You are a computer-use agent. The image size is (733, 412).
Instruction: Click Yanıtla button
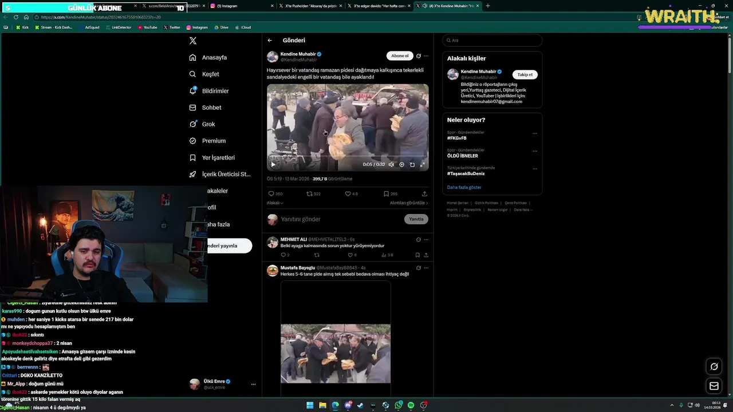coord(416,219)
